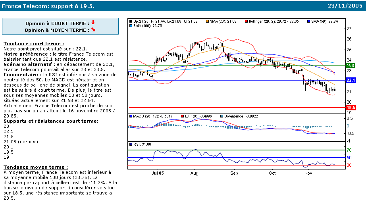Click the 'SMA (50): 22.84' legend text
This screenshot has width=366, height=204.
click(324, 21)
